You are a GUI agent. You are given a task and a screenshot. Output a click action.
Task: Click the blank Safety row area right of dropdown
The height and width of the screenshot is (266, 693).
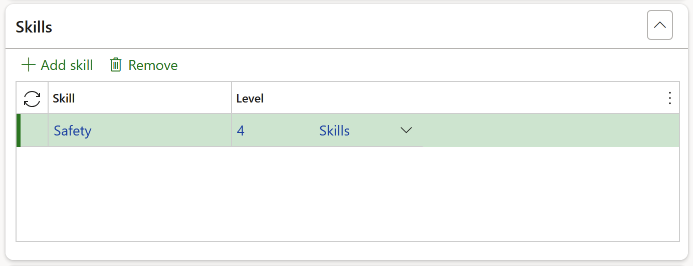pyautogui.click(x=550, y=131)
